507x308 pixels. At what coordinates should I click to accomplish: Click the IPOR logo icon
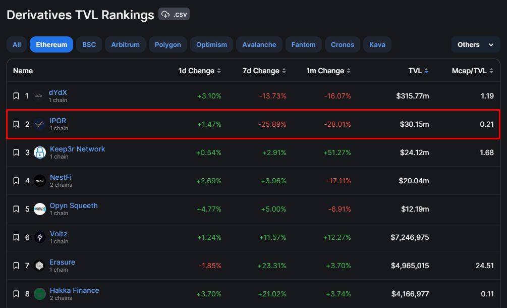[x=39, y=124]
